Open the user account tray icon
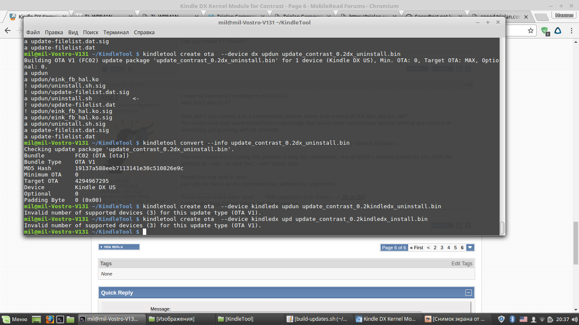The height and width of the screenshot is (325, 579). 533,319
